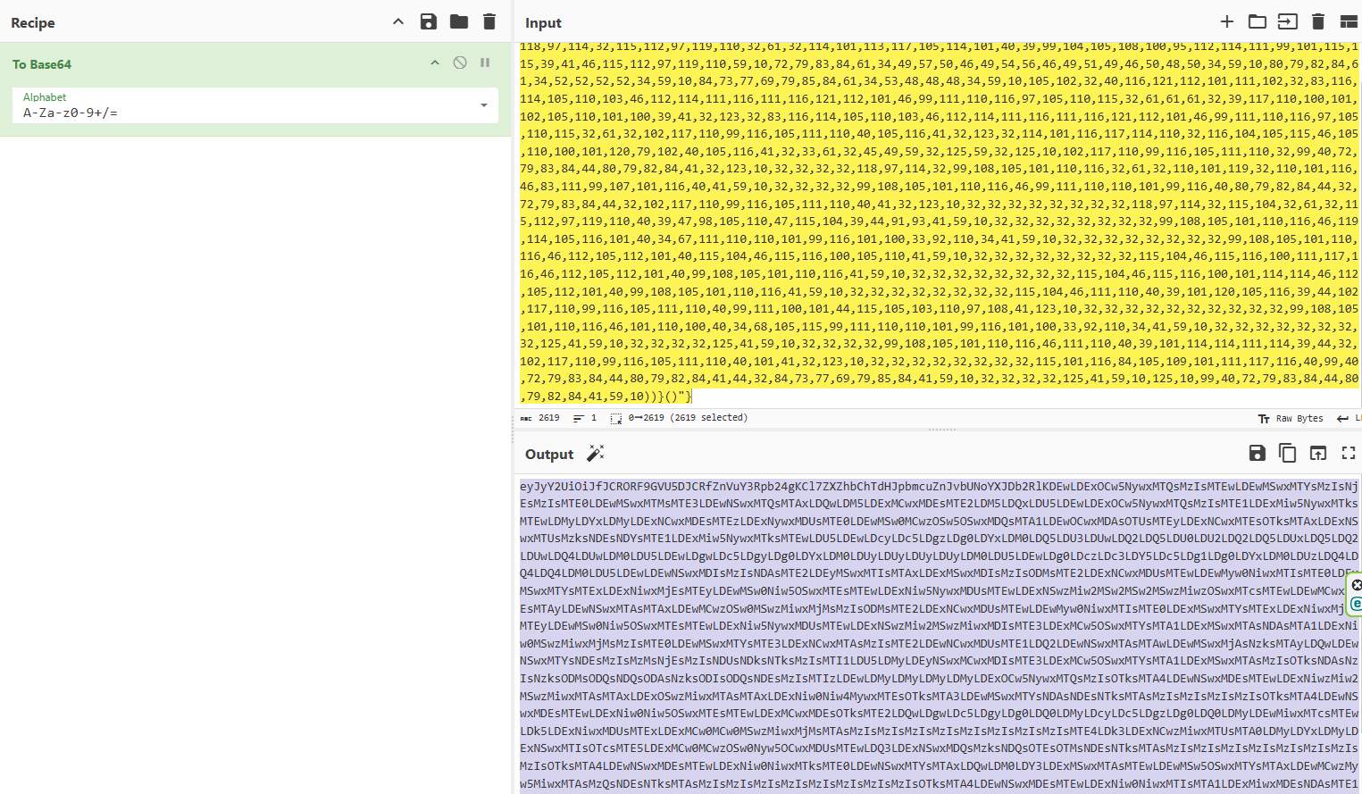Collapse the Recipe pane chevron
Screen dimensions: 1362x794
pyautogui.click(x=398, y=21)
